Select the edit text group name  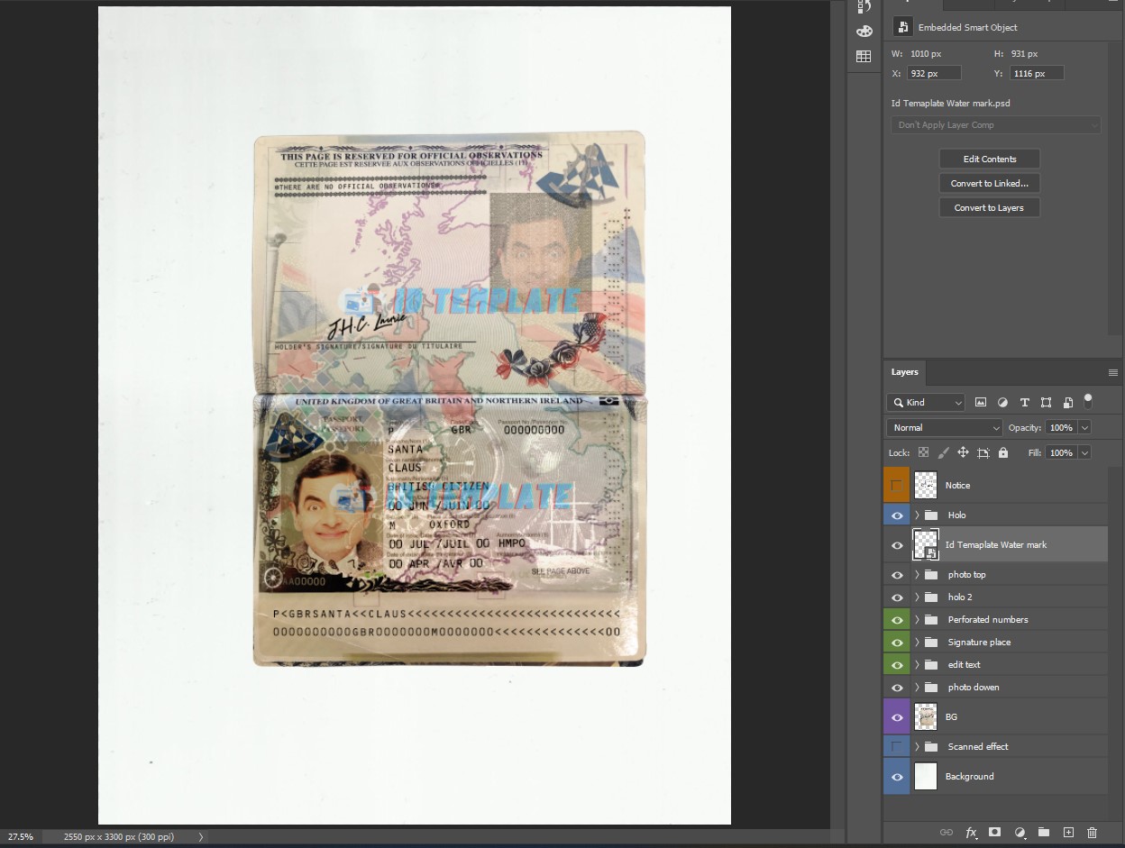coord(964,665)
